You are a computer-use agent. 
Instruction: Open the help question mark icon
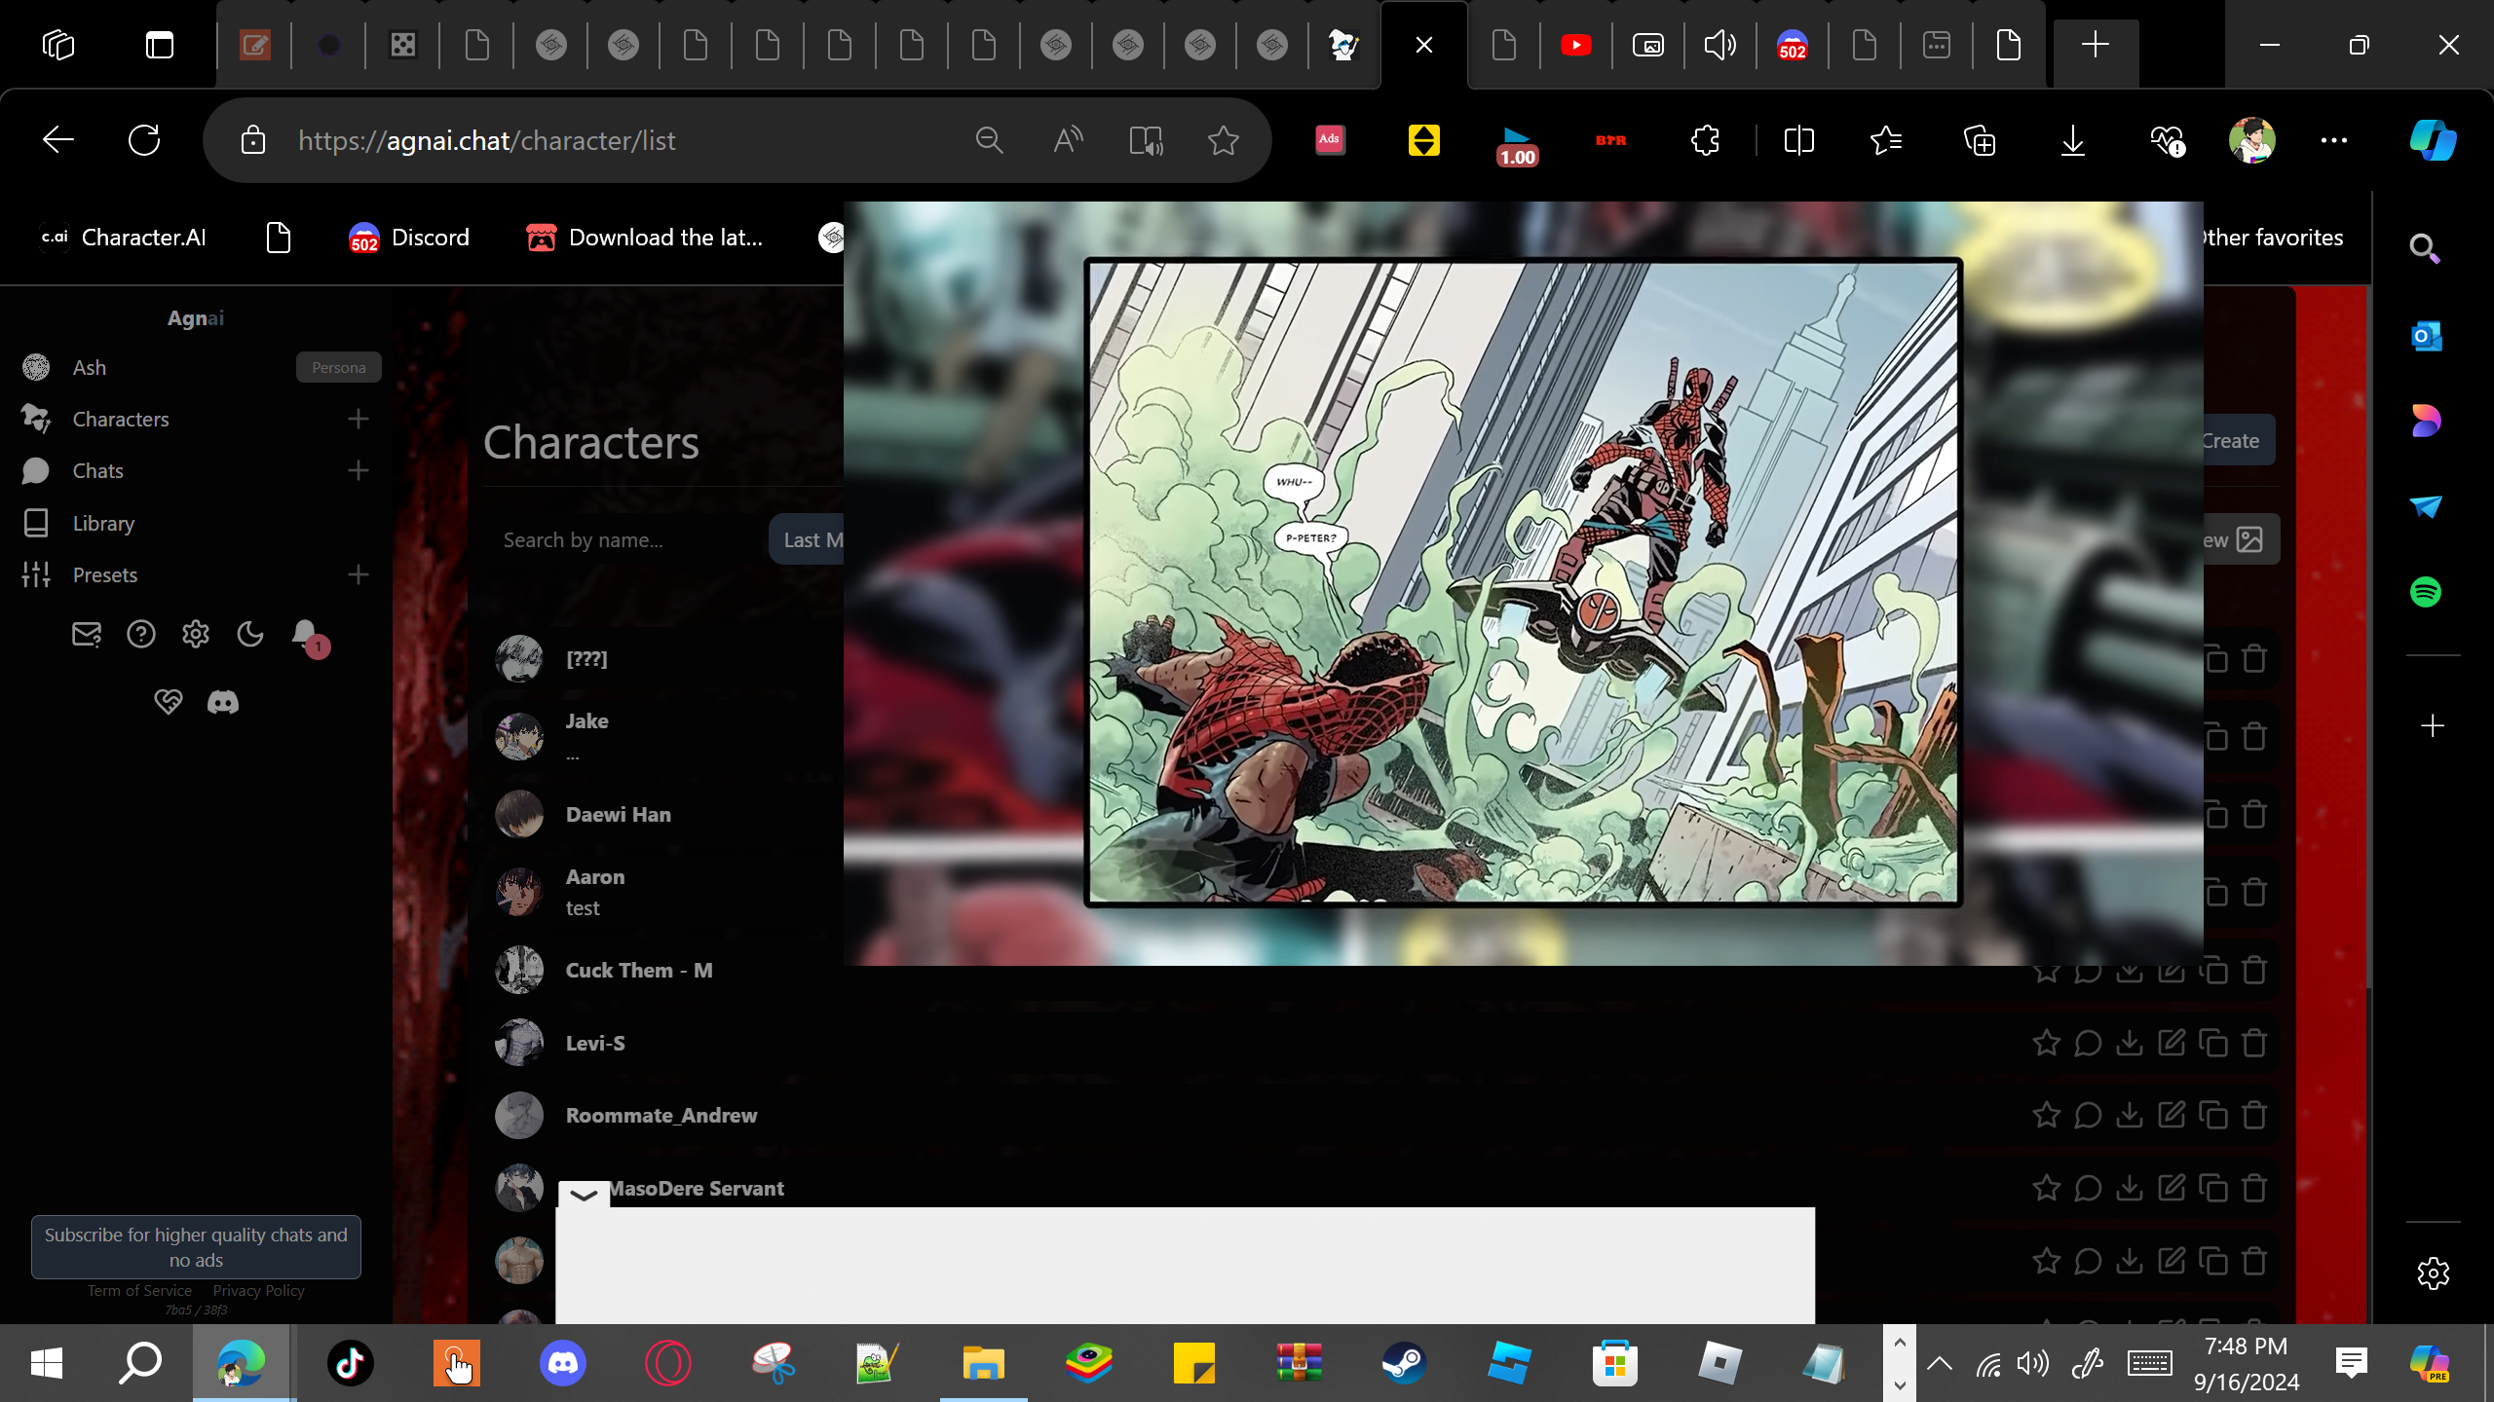click(141, 635)
